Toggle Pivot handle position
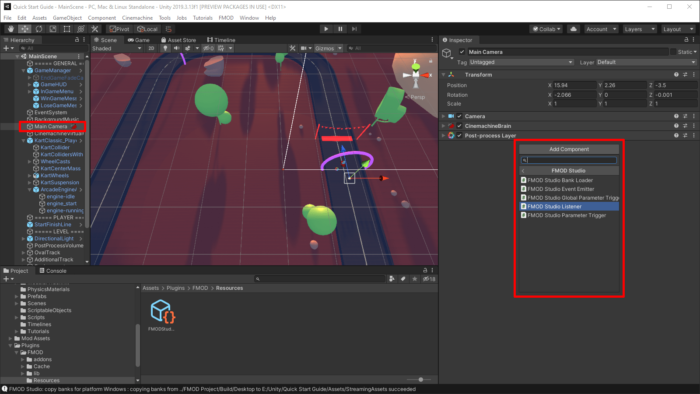The image size is (700, 394). click(119, 29)
